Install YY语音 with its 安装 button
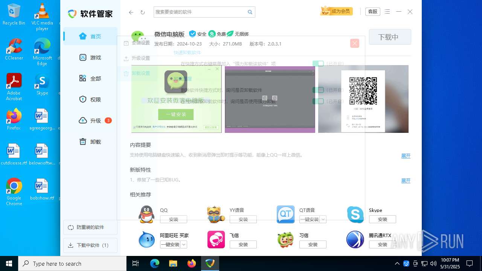The height and width of the screenshot is (271, 482). [243, 219]
